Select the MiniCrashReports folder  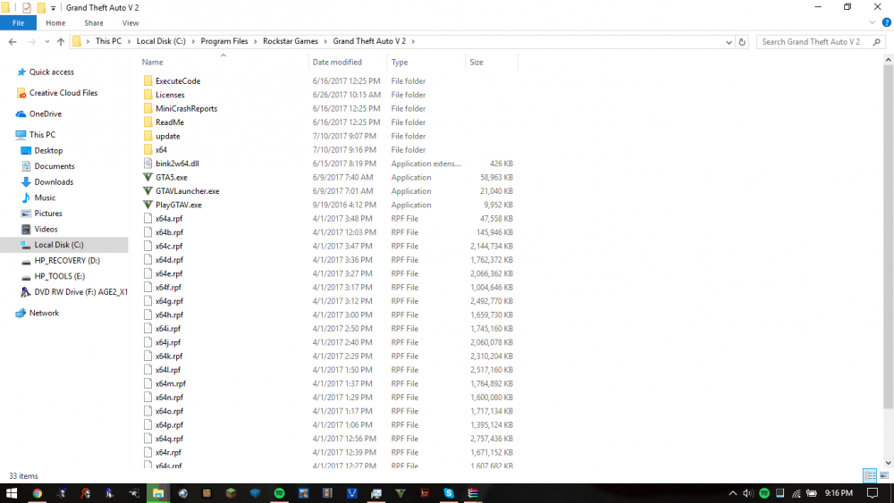click(186, 108)
